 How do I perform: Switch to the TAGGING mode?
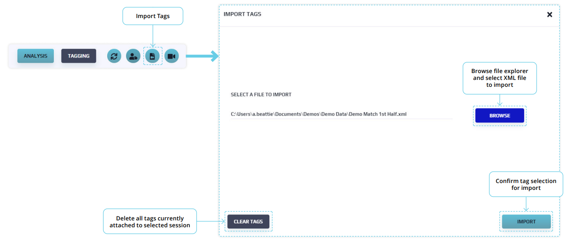click(79, 56)
